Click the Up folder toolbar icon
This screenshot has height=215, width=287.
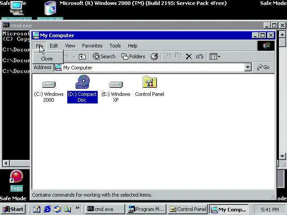(82, 57)
